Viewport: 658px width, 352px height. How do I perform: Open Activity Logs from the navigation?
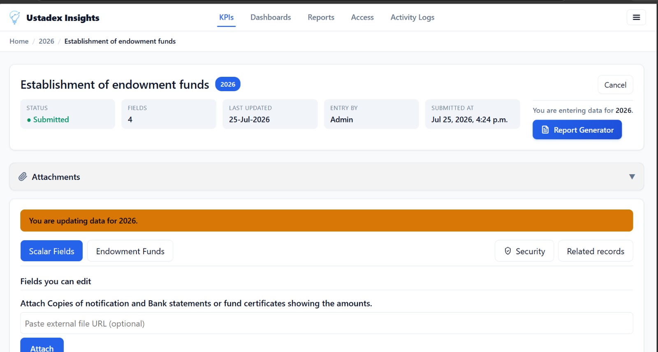click(412, 17)
